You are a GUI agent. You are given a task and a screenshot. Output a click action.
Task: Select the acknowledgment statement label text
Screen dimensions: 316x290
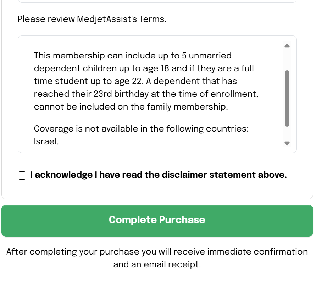pos(158,175)
